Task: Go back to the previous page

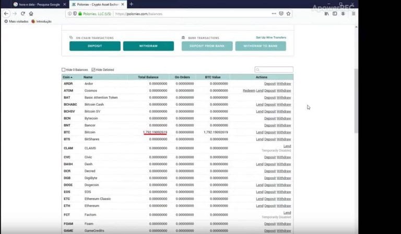Action: (x=6, y=14)
